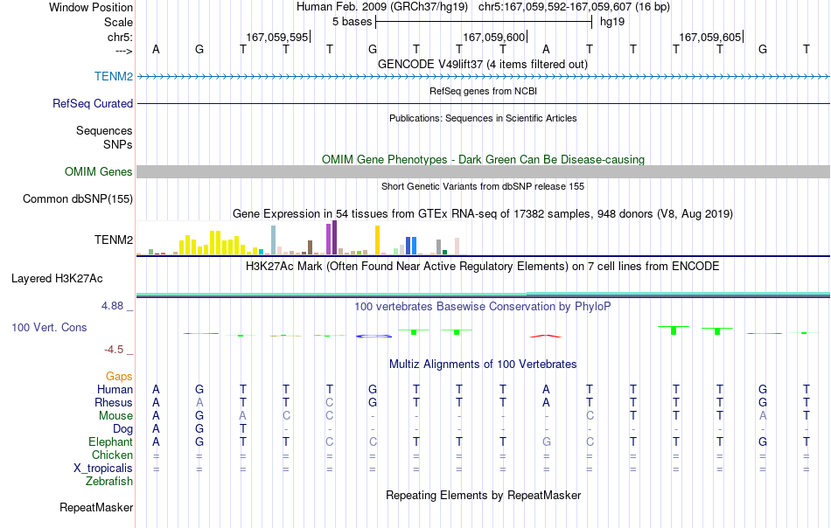
Task: Click the GENCODE V49lift37 track title
Action: [x=483, y=64]
